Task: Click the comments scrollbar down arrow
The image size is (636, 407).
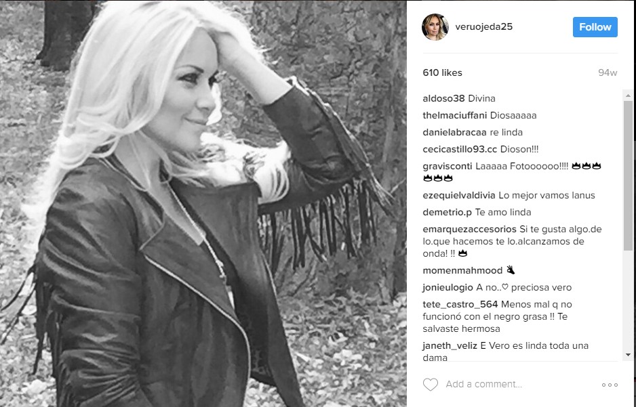Action: click(629, 355)
